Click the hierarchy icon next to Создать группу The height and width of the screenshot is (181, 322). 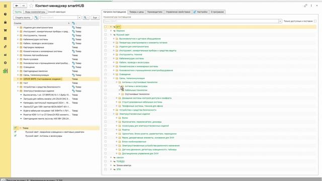point(36,18)
